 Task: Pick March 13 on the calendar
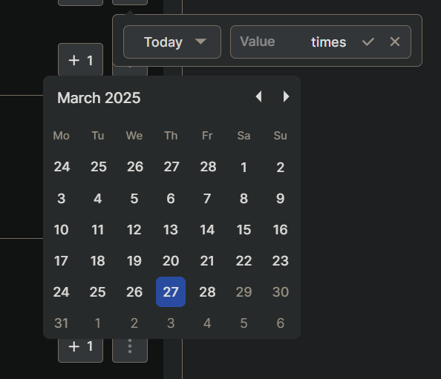point(171,229)
